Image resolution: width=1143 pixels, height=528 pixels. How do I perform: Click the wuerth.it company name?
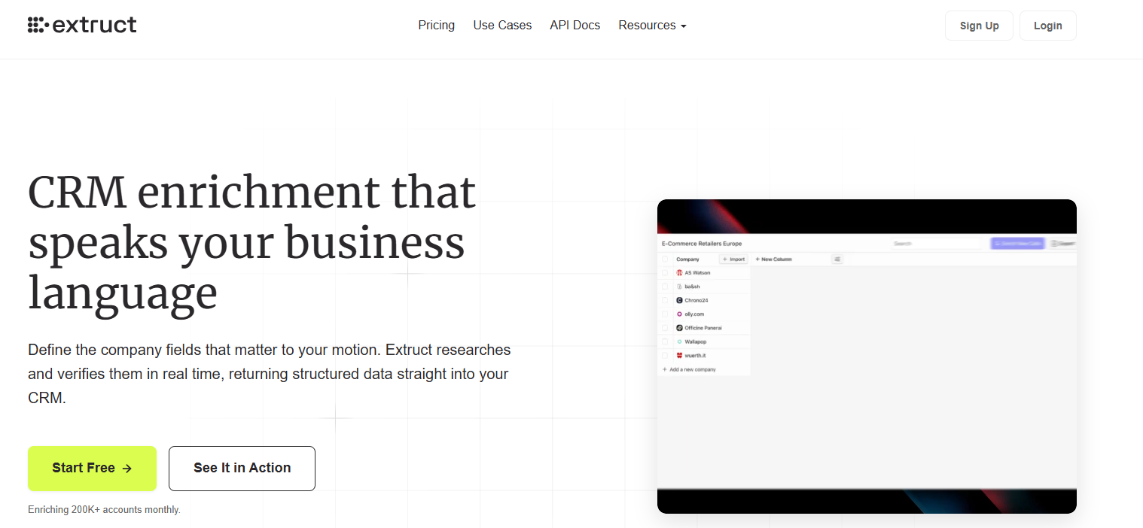695,355
